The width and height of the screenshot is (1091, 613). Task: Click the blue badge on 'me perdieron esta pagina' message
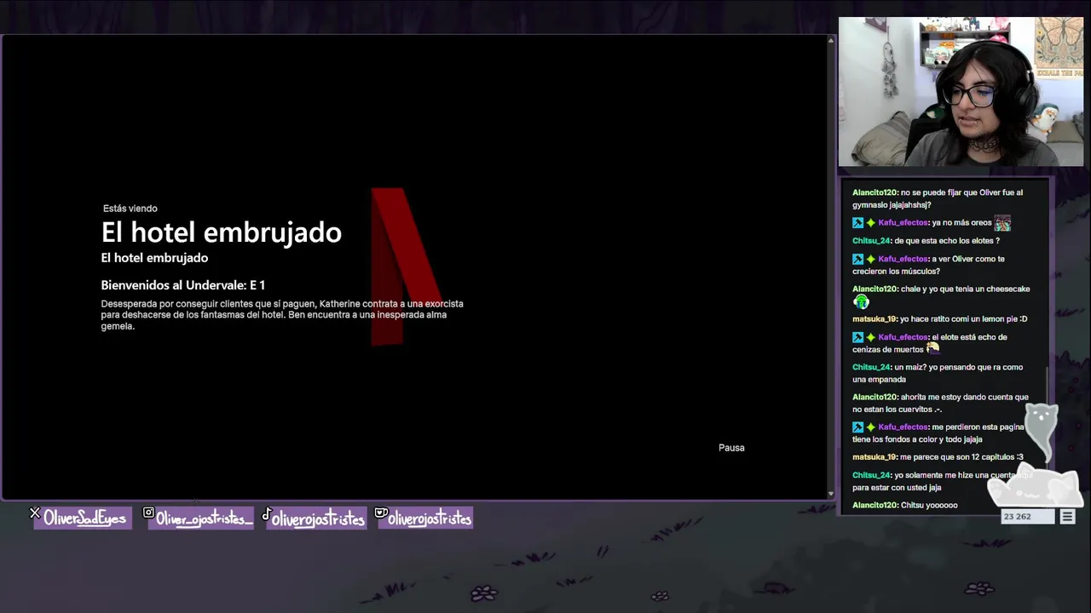tap(857, 427)
